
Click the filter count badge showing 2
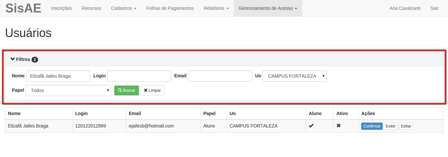pyautogui.click(x=35, y=60)
